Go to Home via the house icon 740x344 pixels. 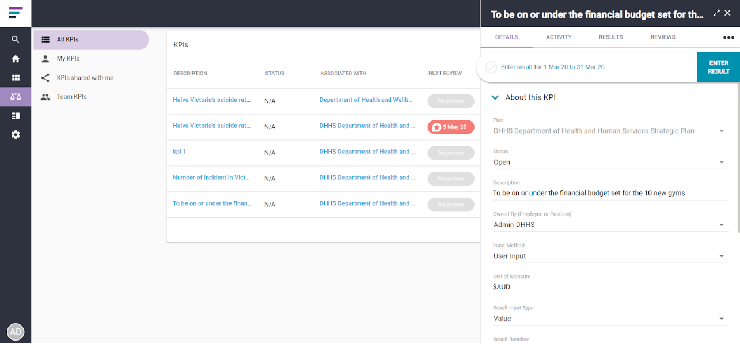click(16, 59)
